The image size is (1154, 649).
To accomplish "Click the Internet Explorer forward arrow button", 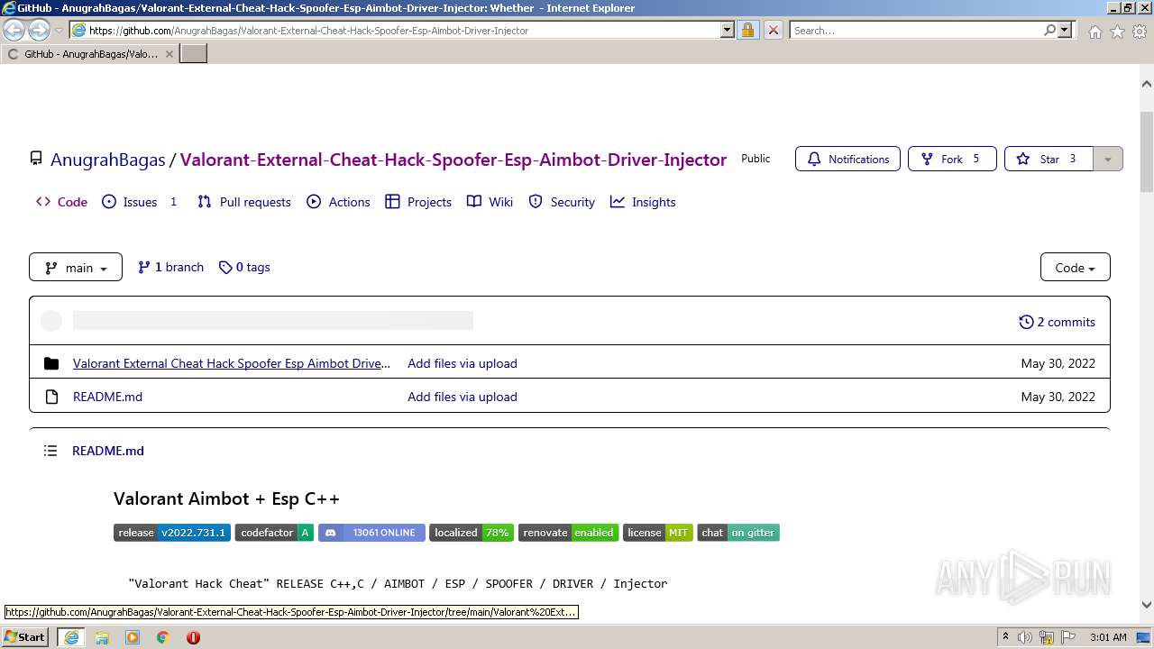I will [39, 30].
